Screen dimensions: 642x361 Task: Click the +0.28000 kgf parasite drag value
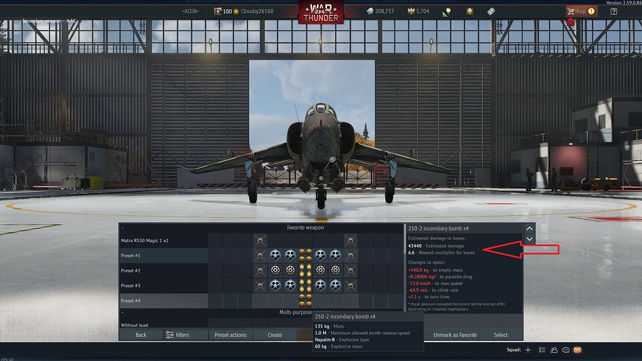point(422,277)
